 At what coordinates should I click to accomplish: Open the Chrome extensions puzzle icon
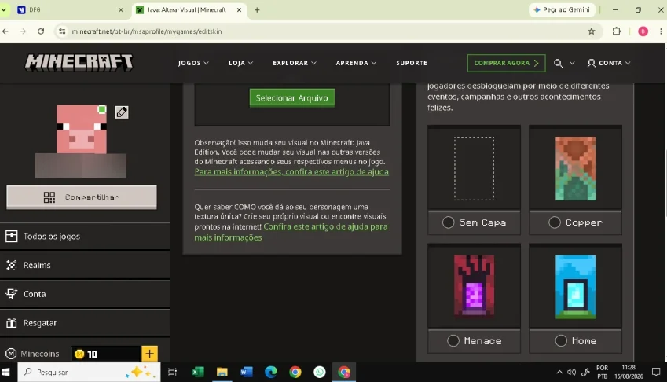[x=617, y=31]
